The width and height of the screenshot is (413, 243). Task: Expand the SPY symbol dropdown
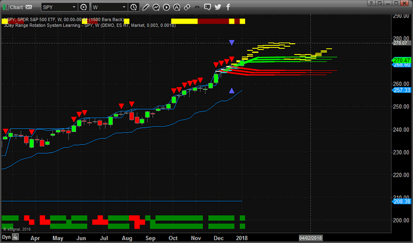click(x=74, y=7)
